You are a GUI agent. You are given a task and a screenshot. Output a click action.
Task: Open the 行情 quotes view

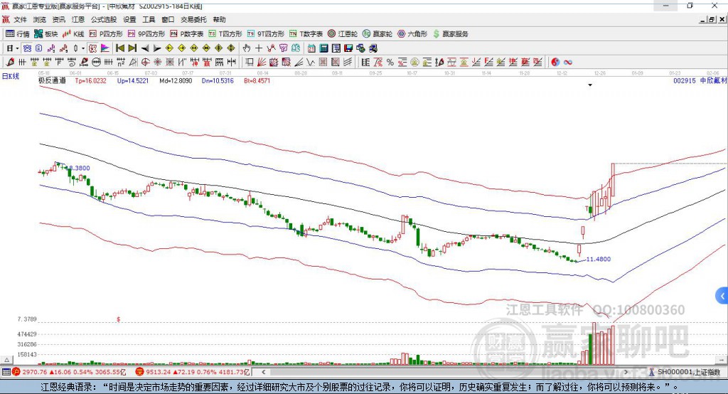tap(18, 34)
